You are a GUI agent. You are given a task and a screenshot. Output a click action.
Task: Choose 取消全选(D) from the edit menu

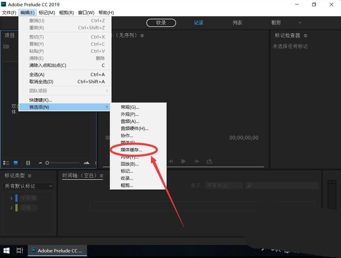pos(65,82)
